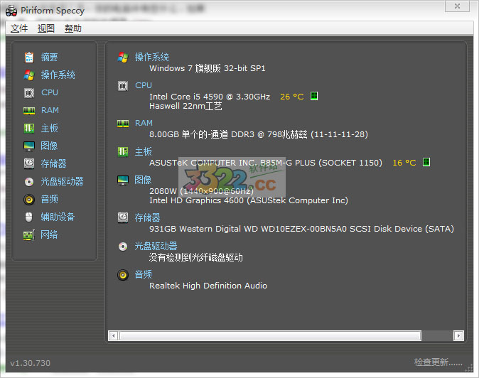479x378 pixels.
Task: Select 辅助设备 label in sidebar
Action: pos(58,217)
